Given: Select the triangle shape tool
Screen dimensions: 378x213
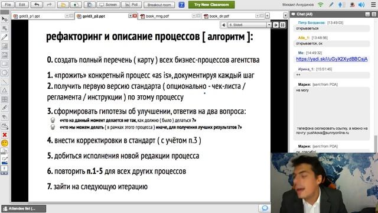Looking at the screenshot, I should coord(5,91).
